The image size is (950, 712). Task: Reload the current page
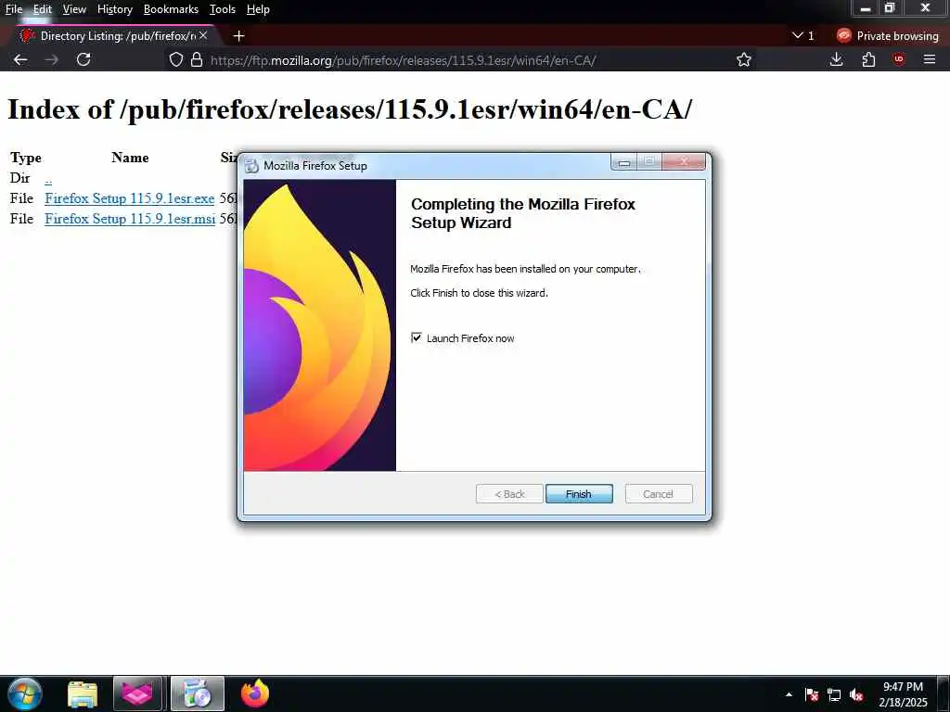[83, 59]
